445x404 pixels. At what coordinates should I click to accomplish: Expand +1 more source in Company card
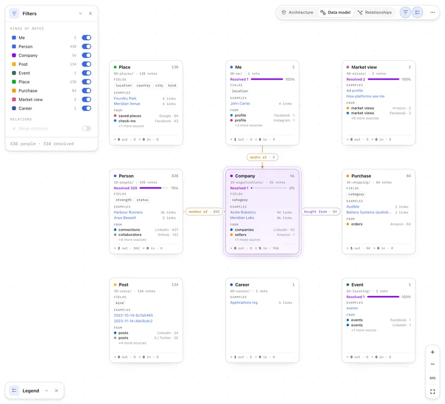248,240
